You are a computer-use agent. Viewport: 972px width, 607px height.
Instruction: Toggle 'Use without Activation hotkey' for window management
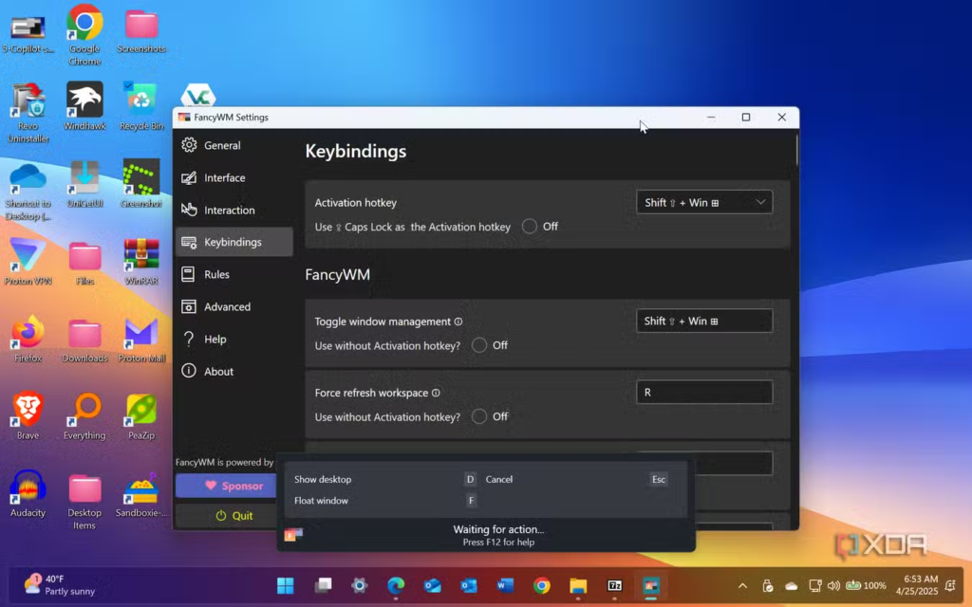click(x=479, y=345)
